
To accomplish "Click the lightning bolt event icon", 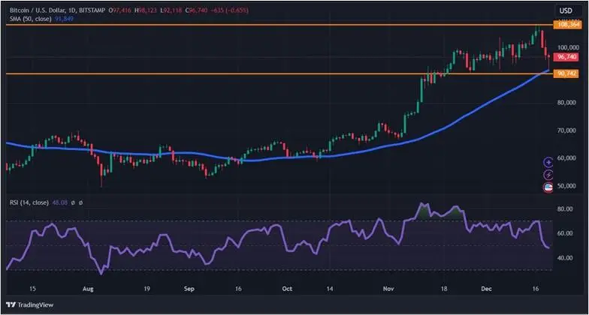I will click(548, 175).
